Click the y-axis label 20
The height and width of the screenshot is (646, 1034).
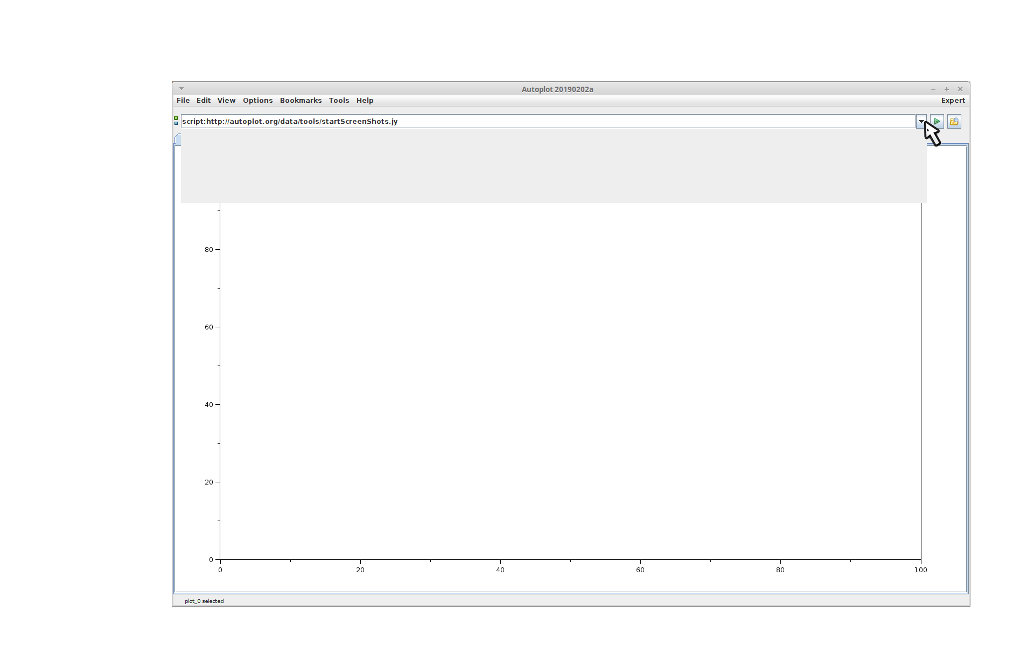(x=208, y=482)
